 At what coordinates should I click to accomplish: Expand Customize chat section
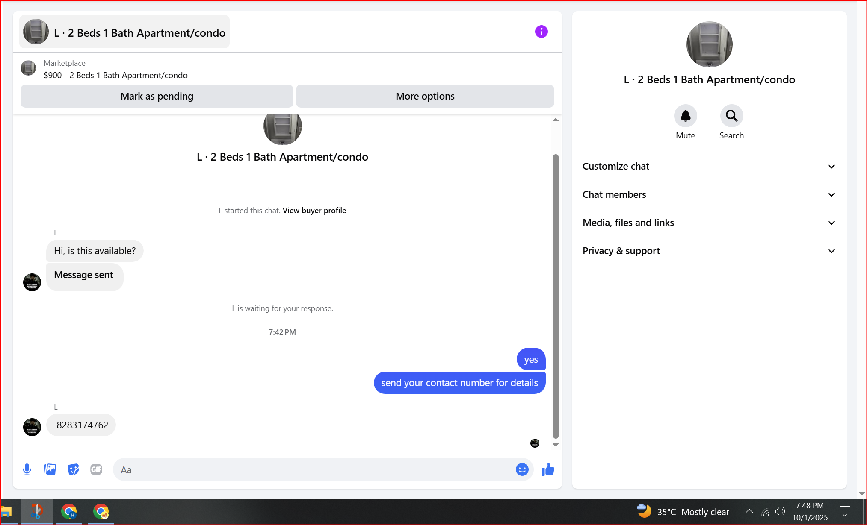pyautogui.click(x=709, y=166)
